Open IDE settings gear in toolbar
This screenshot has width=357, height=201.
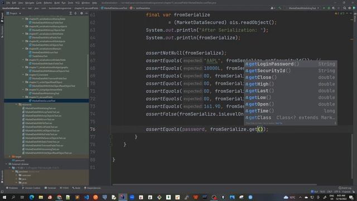[350, 8]
